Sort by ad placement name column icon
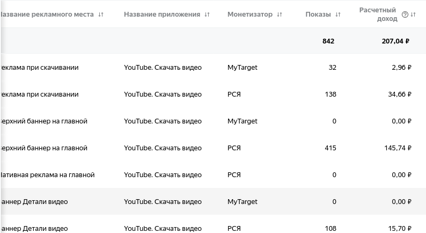 pos(101,14)
